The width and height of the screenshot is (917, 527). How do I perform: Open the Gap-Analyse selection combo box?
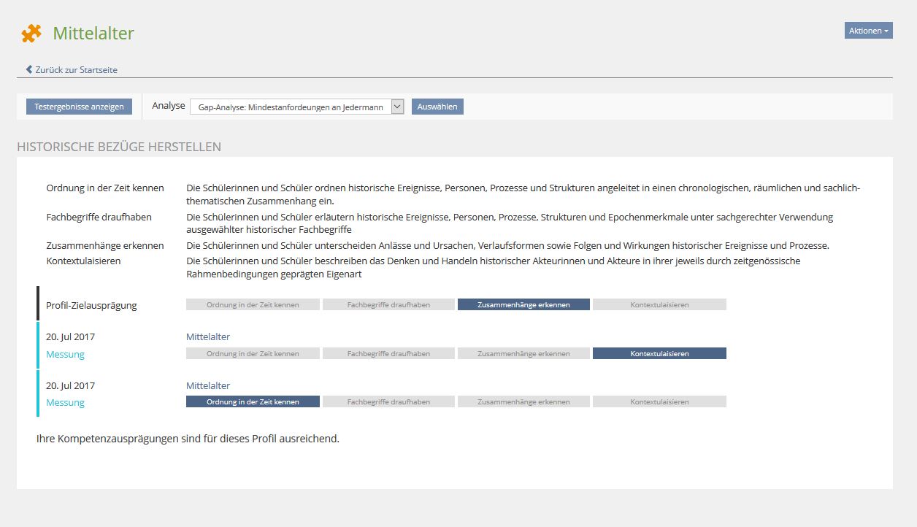point(296,107)
